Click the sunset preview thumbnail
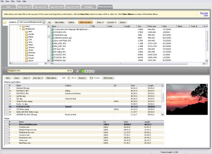Screen dimensions: 212x154 pos(187,99)
